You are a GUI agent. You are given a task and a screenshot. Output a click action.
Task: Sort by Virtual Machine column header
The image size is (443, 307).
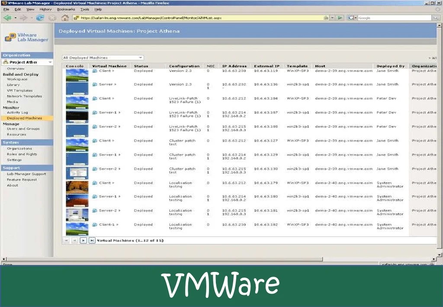point(109,66)
